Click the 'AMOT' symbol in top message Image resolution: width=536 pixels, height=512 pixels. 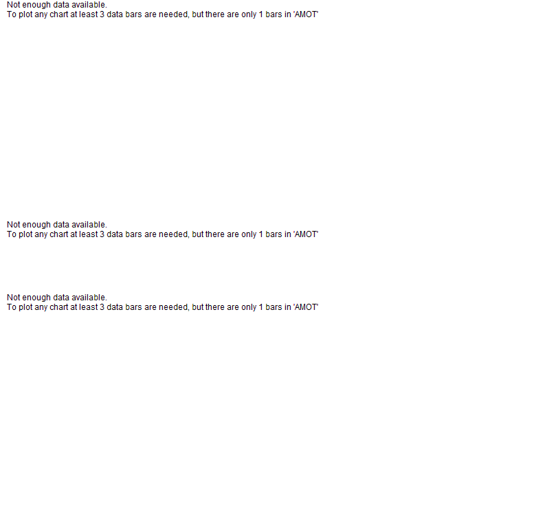[x=306, y=14]
